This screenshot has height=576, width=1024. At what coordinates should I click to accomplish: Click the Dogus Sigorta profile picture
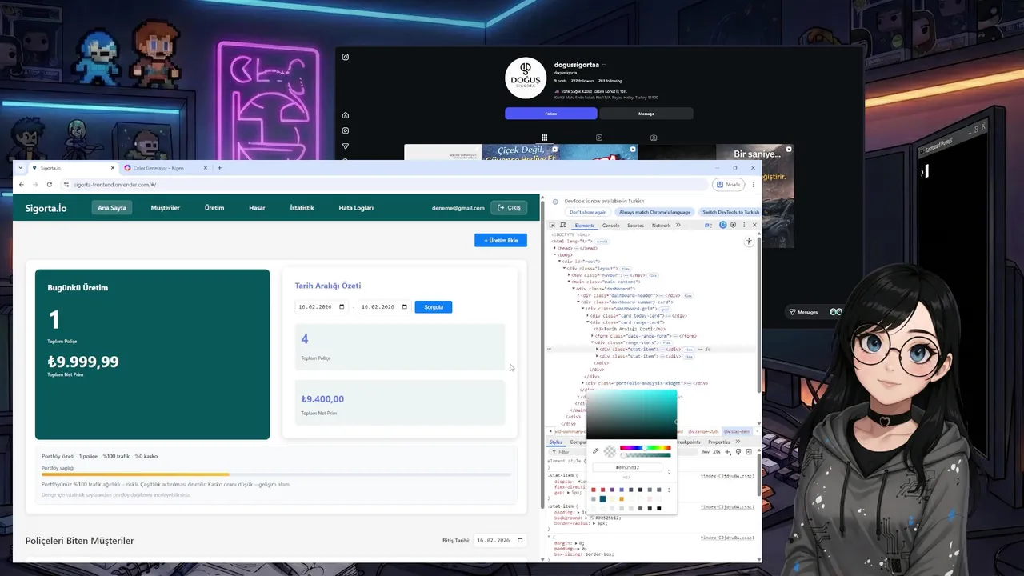pos(526,78)
